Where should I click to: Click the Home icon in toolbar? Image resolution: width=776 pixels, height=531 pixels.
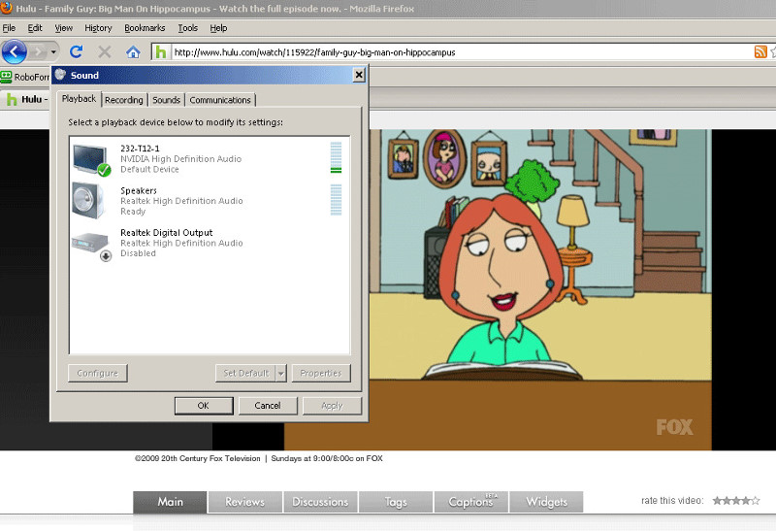(133, 51)
